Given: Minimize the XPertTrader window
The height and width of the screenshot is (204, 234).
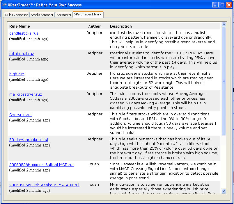Looking at the screenshot, I should pyautogui.click(x=215, y=5).
